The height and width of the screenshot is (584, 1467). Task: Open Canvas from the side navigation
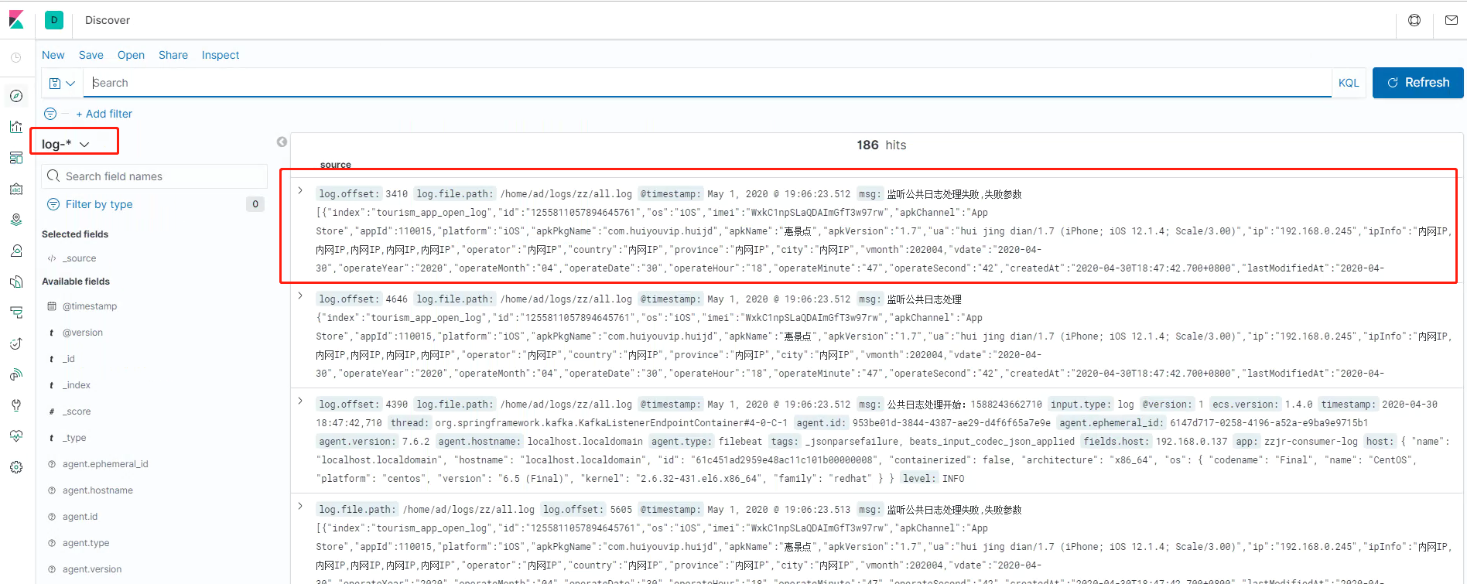point(16,189)
